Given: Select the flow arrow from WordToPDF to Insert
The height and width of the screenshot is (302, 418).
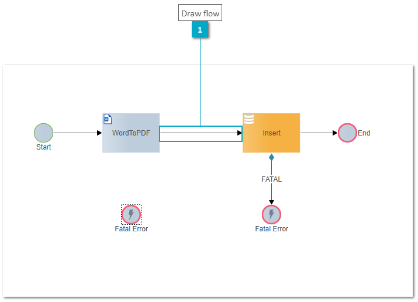Looking at the screenshot, I should point(201,133).
